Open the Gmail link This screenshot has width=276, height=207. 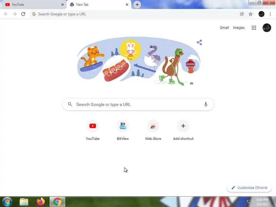224,28
